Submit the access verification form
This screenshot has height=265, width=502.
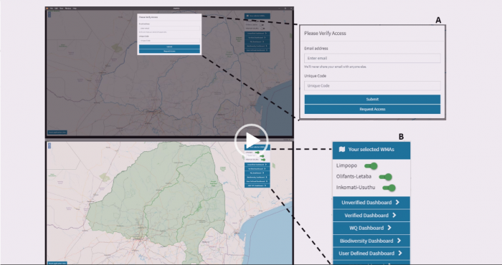(372, 99)
